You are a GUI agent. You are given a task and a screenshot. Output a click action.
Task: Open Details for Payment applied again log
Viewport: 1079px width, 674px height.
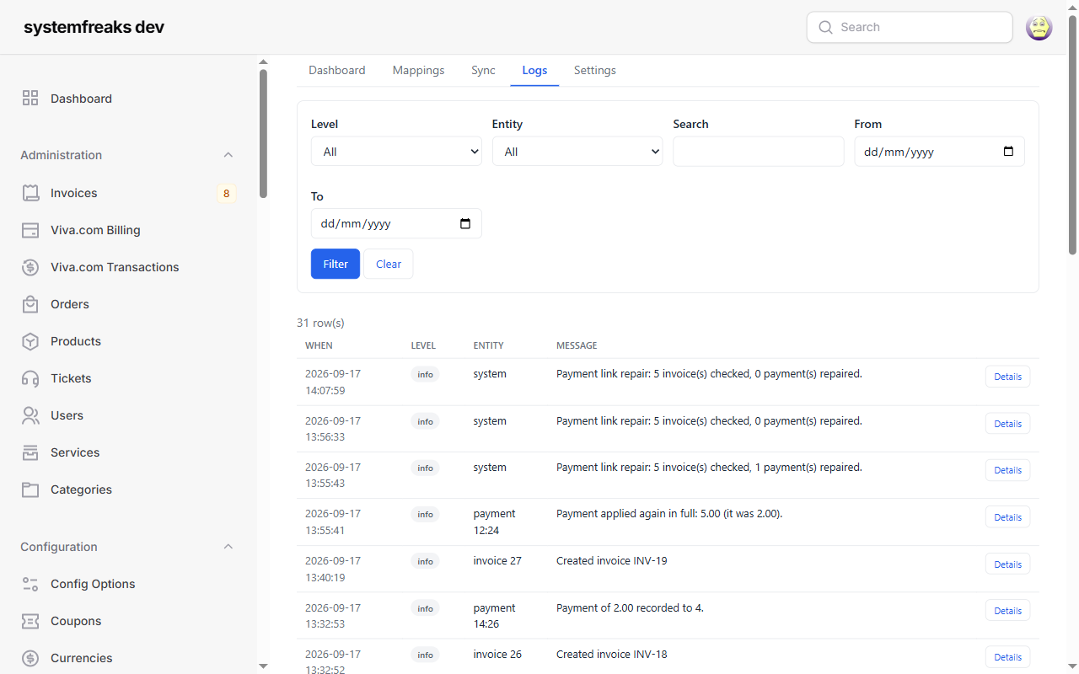coord(1007,517)
